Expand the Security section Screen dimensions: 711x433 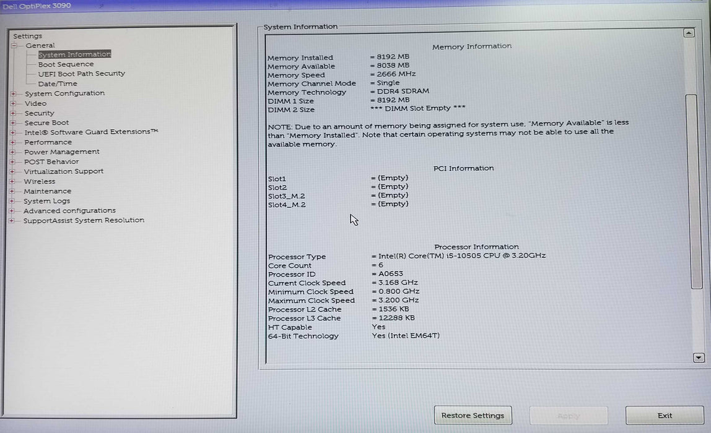click(13, 113)
